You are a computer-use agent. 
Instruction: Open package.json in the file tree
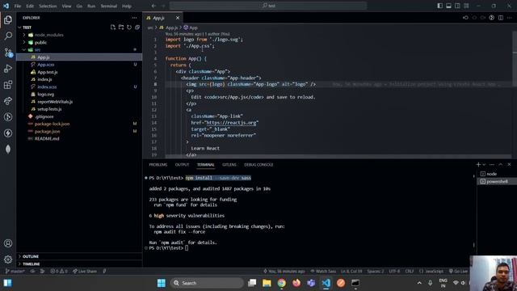79,131
